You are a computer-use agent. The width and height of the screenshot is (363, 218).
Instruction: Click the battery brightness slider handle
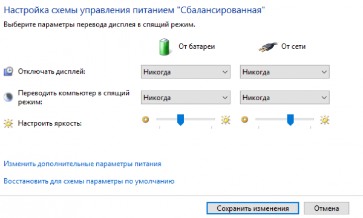point(180,120)
